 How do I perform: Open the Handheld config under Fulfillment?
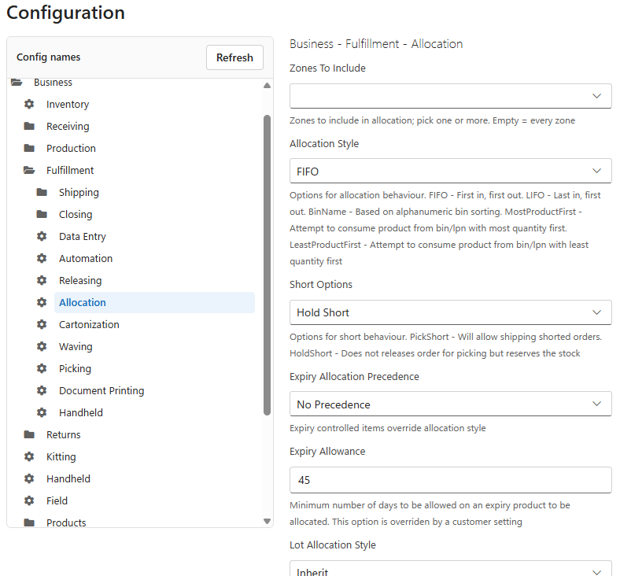81,412
